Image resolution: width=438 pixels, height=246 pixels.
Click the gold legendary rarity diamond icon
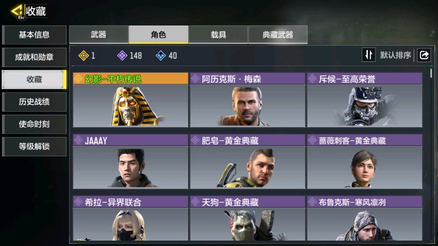pos(84,56)
